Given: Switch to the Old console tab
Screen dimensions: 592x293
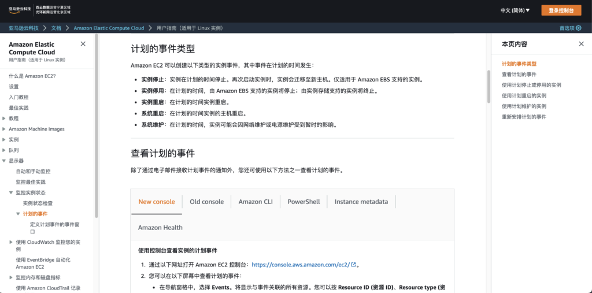Looking at the screenshot, I should 206,202.
